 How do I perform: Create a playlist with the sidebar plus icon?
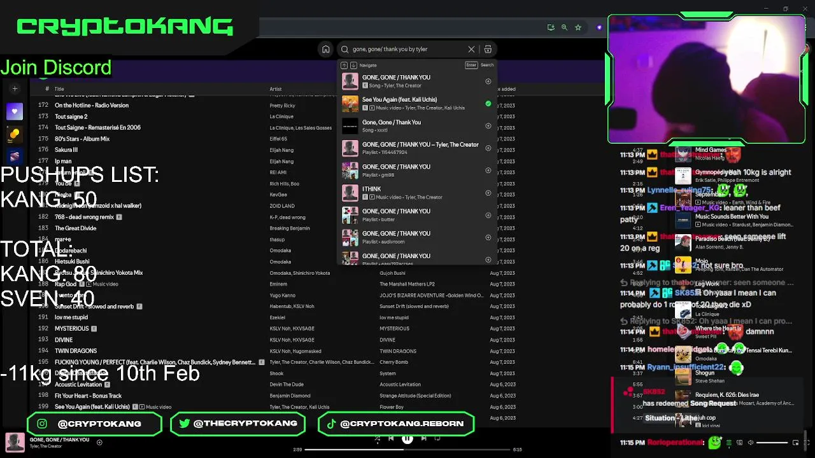point(15,89)
